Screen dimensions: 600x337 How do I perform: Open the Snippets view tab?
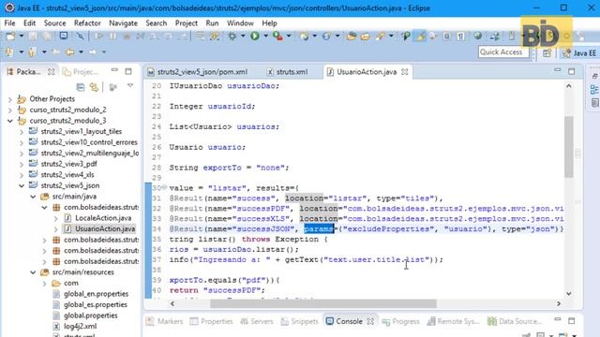point(300,321)
